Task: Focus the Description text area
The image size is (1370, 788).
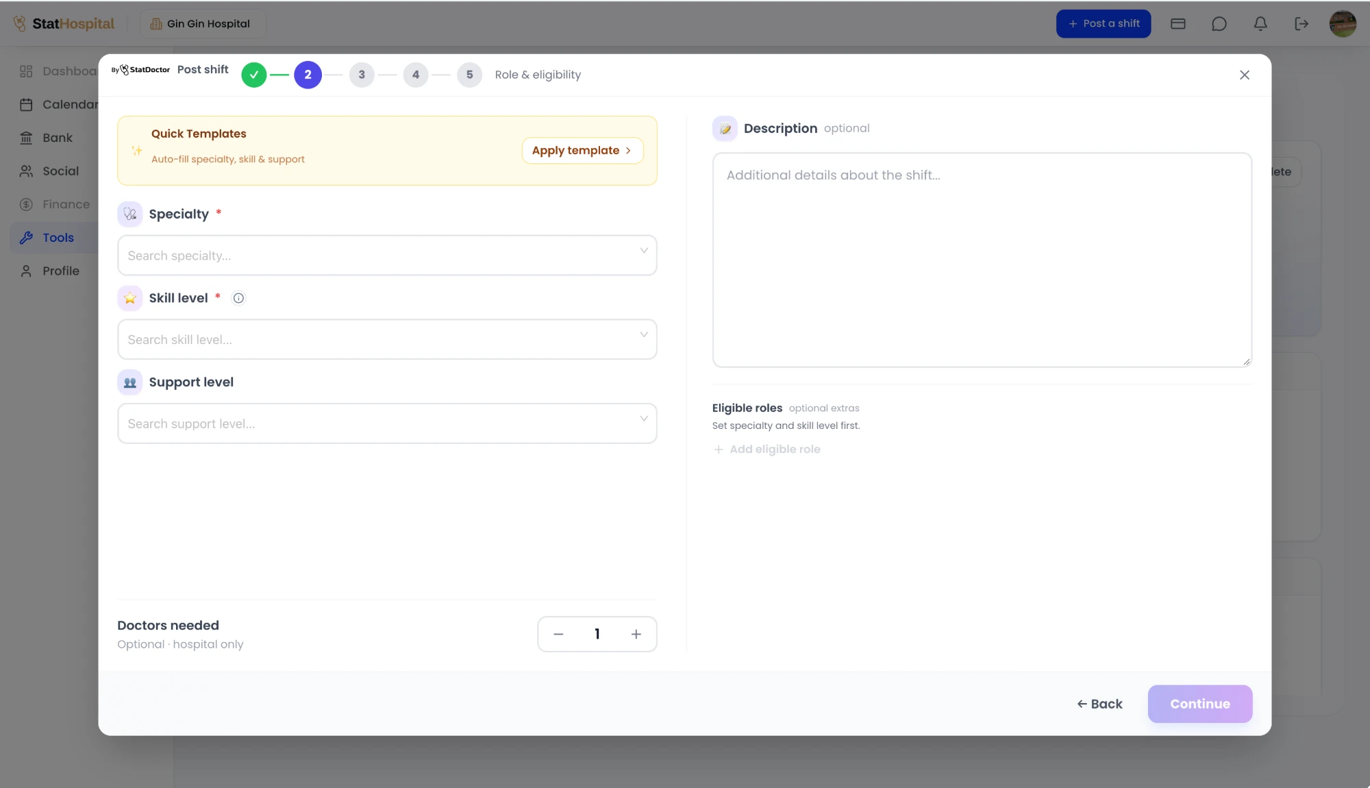Action: (982, 260)
